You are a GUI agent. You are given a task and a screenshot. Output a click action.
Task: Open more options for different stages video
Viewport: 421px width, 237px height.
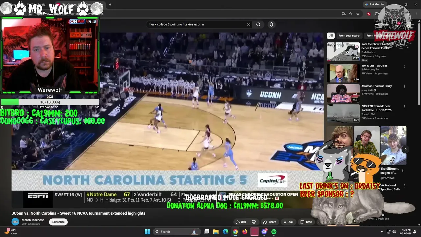pos(403,170)
